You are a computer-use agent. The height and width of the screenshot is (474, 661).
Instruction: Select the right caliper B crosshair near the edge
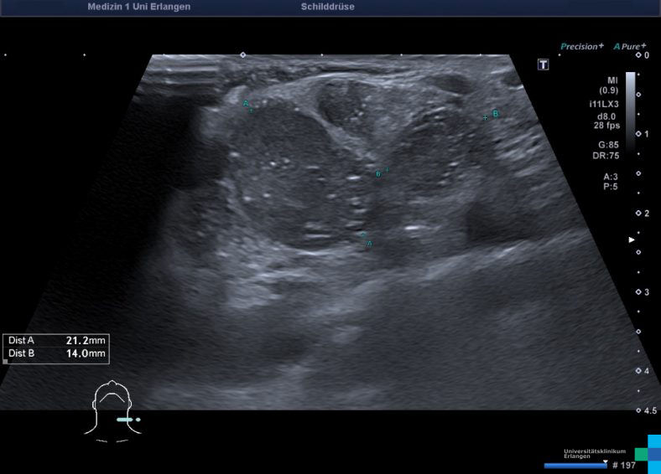click(x=486, y=117)
